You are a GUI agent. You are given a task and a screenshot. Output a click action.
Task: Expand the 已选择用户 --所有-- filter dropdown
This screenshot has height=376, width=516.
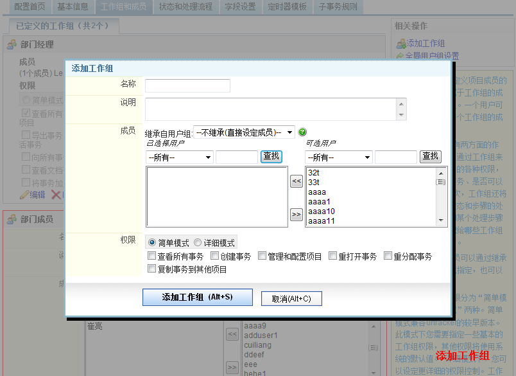click(180, 157)
